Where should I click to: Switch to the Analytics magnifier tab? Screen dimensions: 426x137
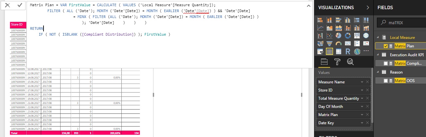[350, 61]
